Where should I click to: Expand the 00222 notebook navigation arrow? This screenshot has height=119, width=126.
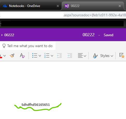(x=2, y=35)
